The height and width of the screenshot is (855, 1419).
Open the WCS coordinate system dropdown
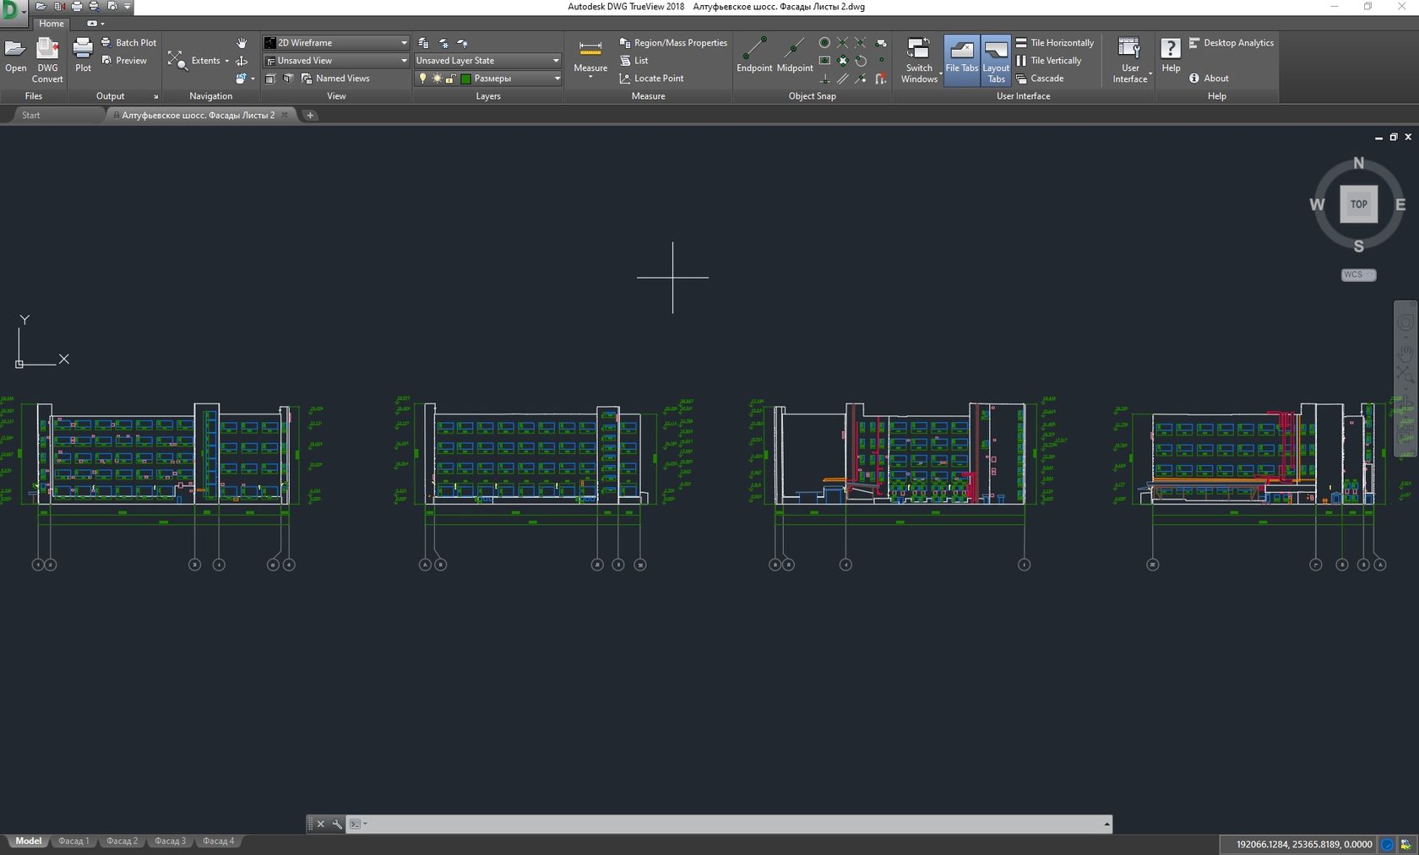pyautogui.click(x=1358, y=275)
